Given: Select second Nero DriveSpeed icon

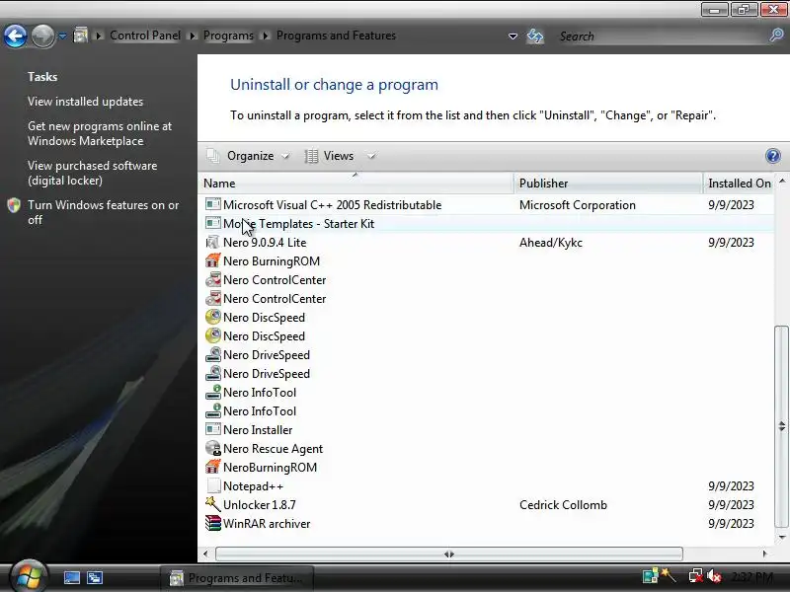Looking at the screenshot, I should [x=213, y=373].
